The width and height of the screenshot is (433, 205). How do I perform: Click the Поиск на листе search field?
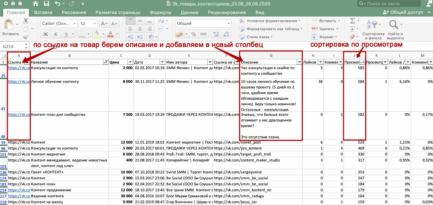pyautogui.click(x=393, y=4)
